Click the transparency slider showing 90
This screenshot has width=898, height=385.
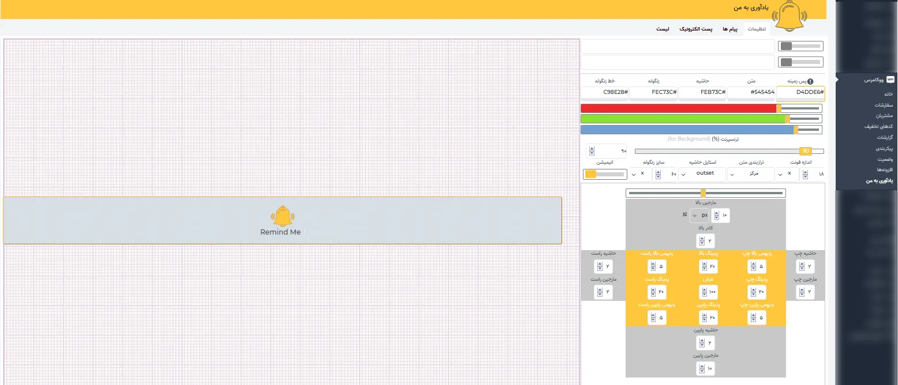pyautogui.click(x=729, y=151)
